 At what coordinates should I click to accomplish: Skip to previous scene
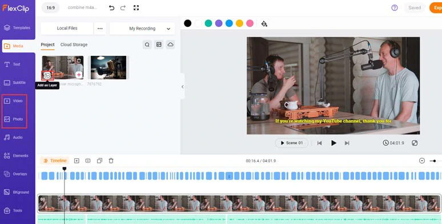319,143
